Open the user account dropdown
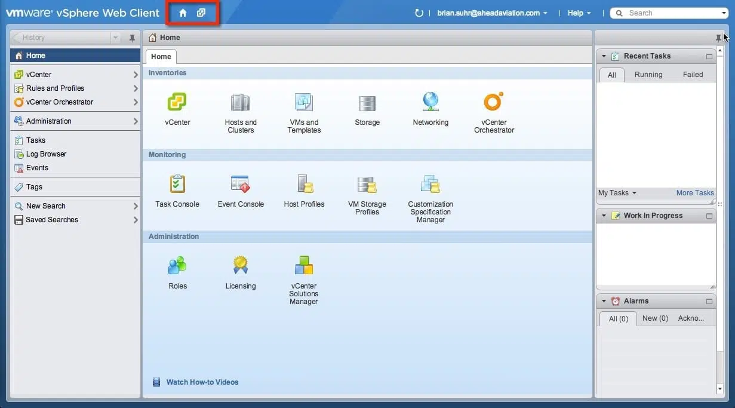Viewport: 735px width, 408px height. coord(492,13)
